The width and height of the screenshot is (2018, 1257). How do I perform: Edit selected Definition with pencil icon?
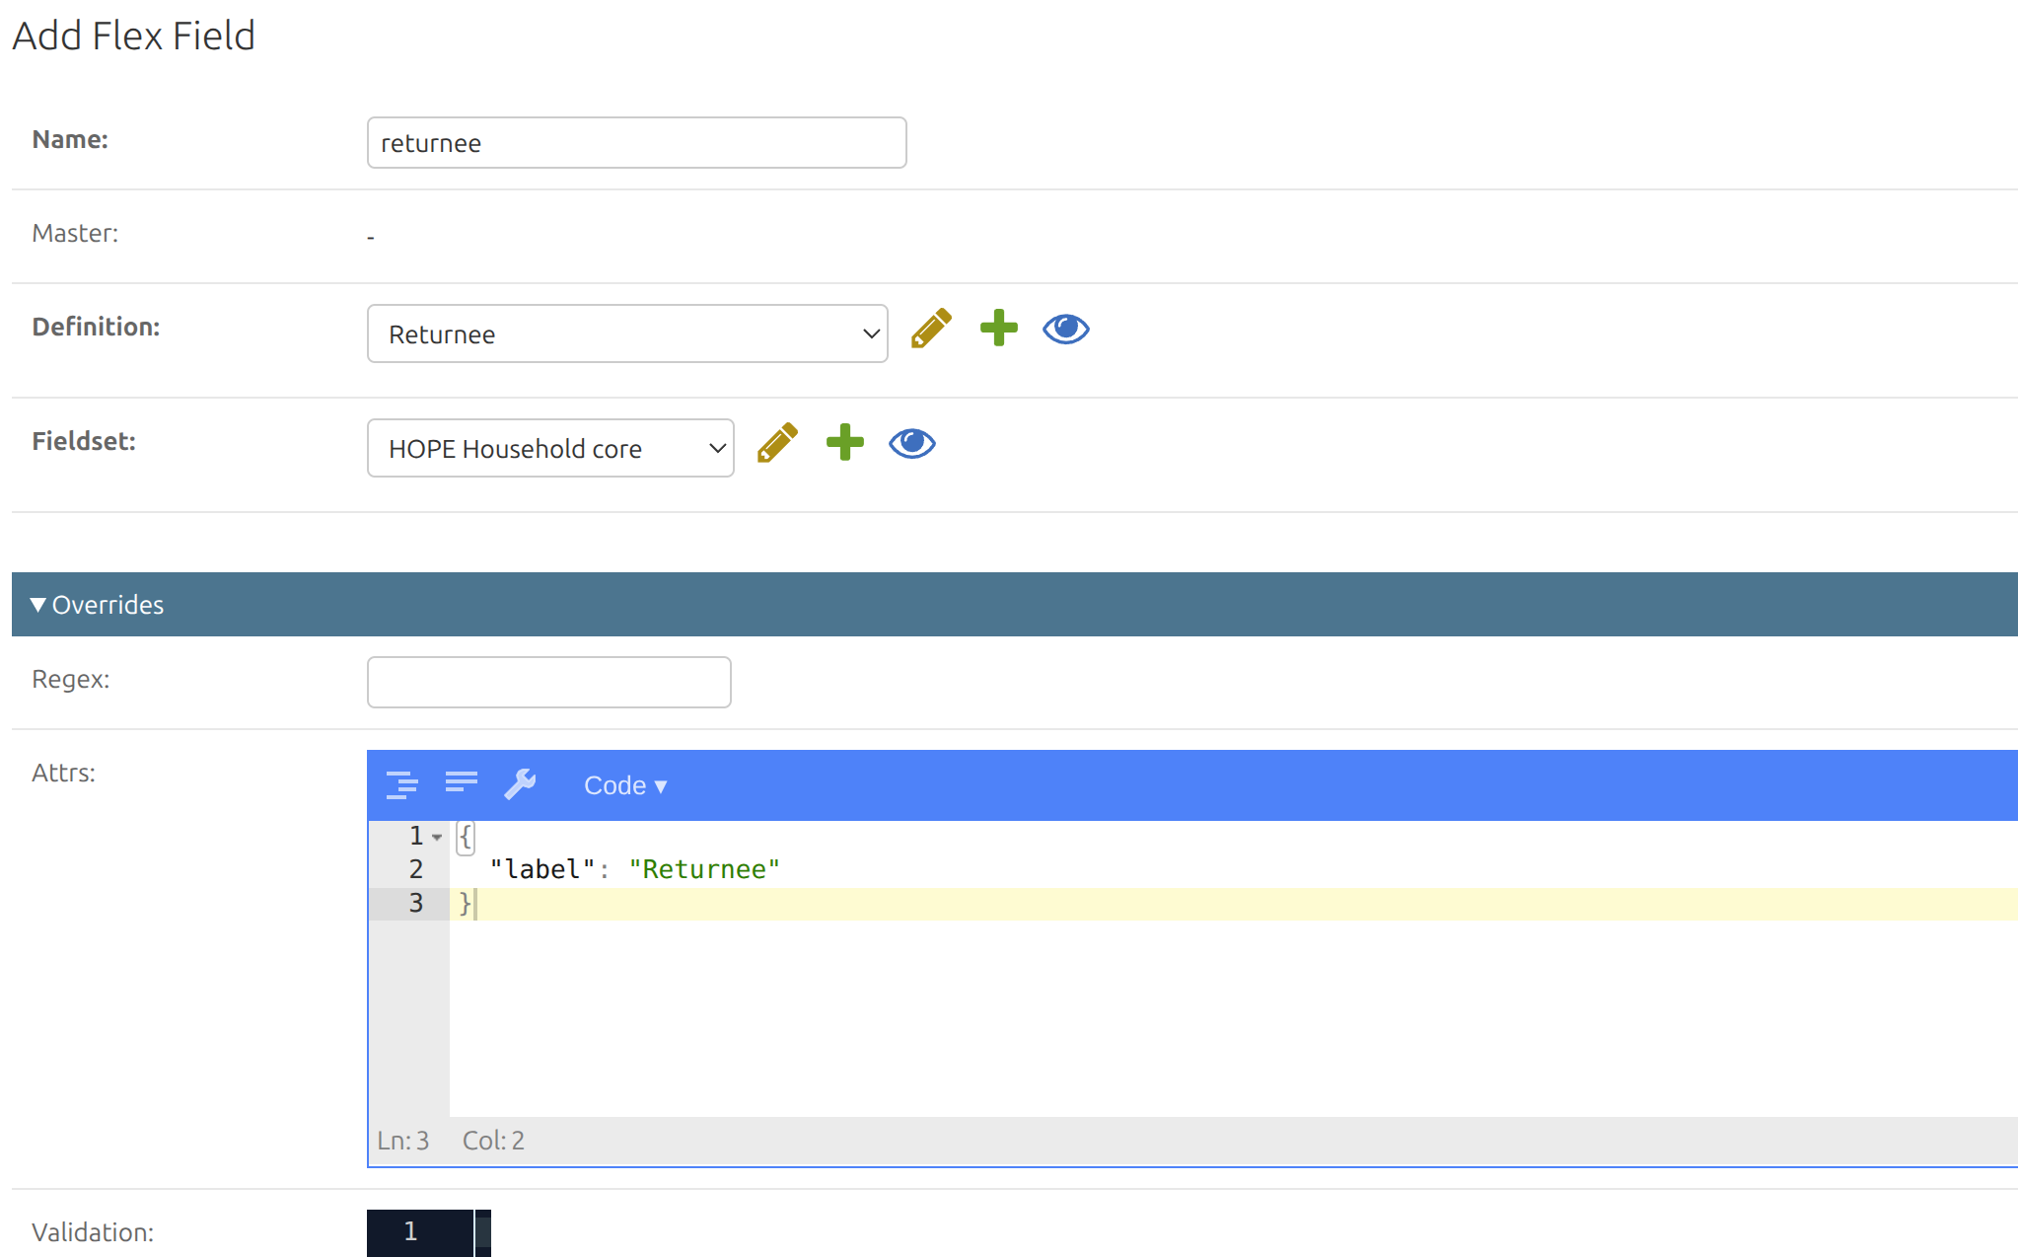(x=931, y=329)
